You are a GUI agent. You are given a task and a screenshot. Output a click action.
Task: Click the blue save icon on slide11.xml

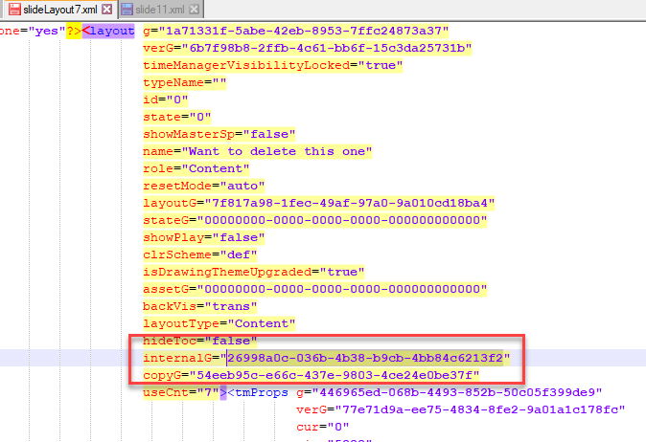(x=127, y=9)
